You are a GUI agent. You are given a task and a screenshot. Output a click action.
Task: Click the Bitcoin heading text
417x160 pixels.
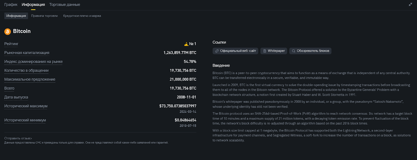click(22, 31)
